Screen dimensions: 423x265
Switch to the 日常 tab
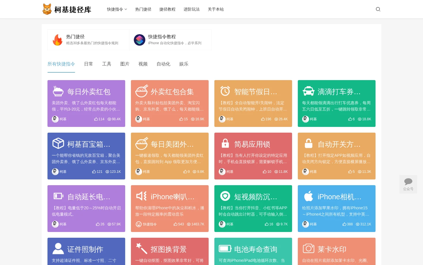(x=89, y=64)
